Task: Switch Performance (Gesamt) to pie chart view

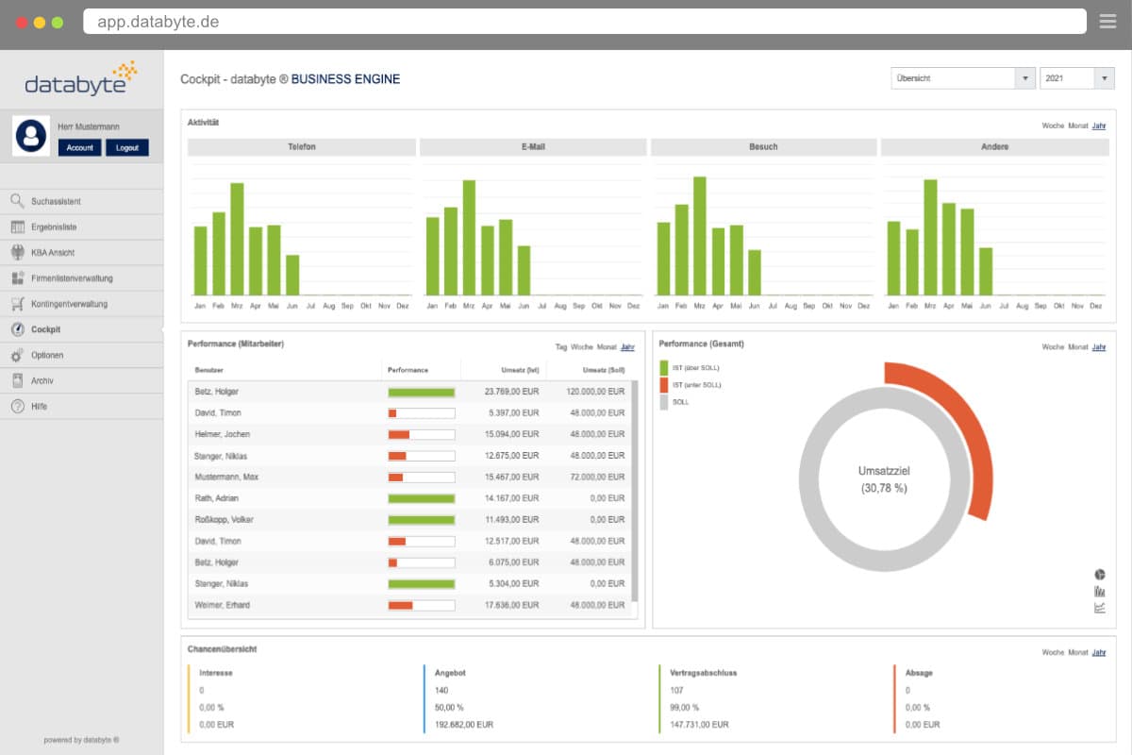Action: click(1100, 575)
